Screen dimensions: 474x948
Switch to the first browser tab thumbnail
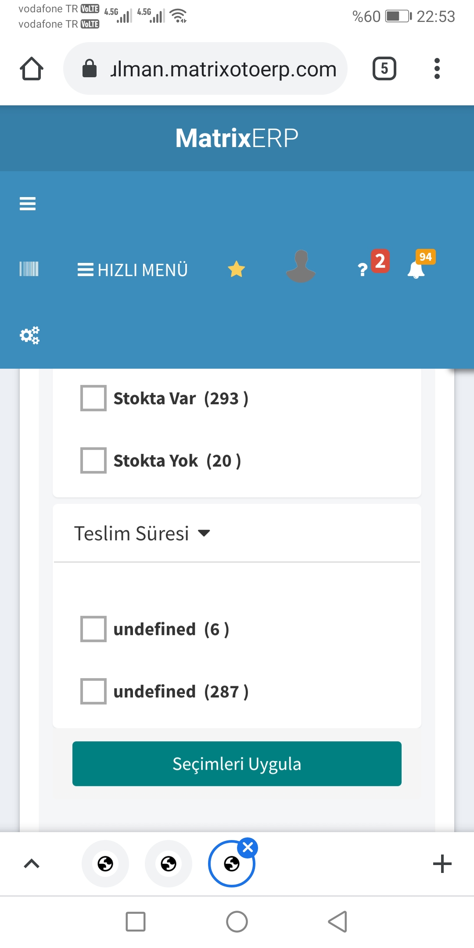point(105,864)
